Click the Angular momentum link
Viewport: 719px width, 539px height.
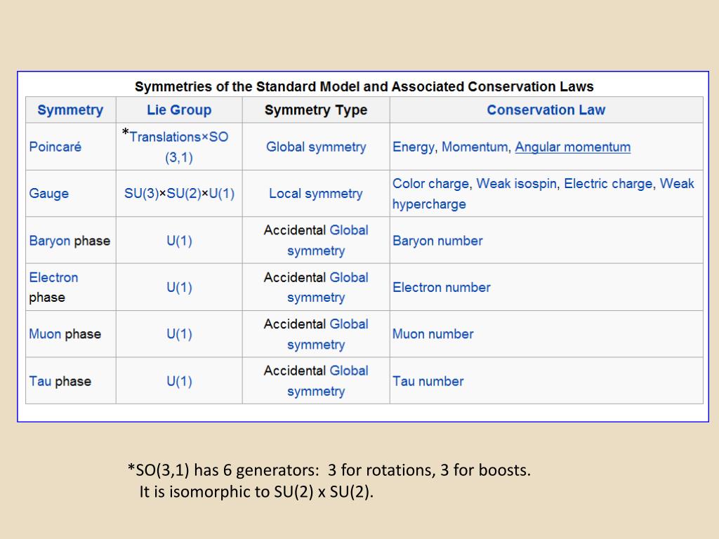point(573,147)
